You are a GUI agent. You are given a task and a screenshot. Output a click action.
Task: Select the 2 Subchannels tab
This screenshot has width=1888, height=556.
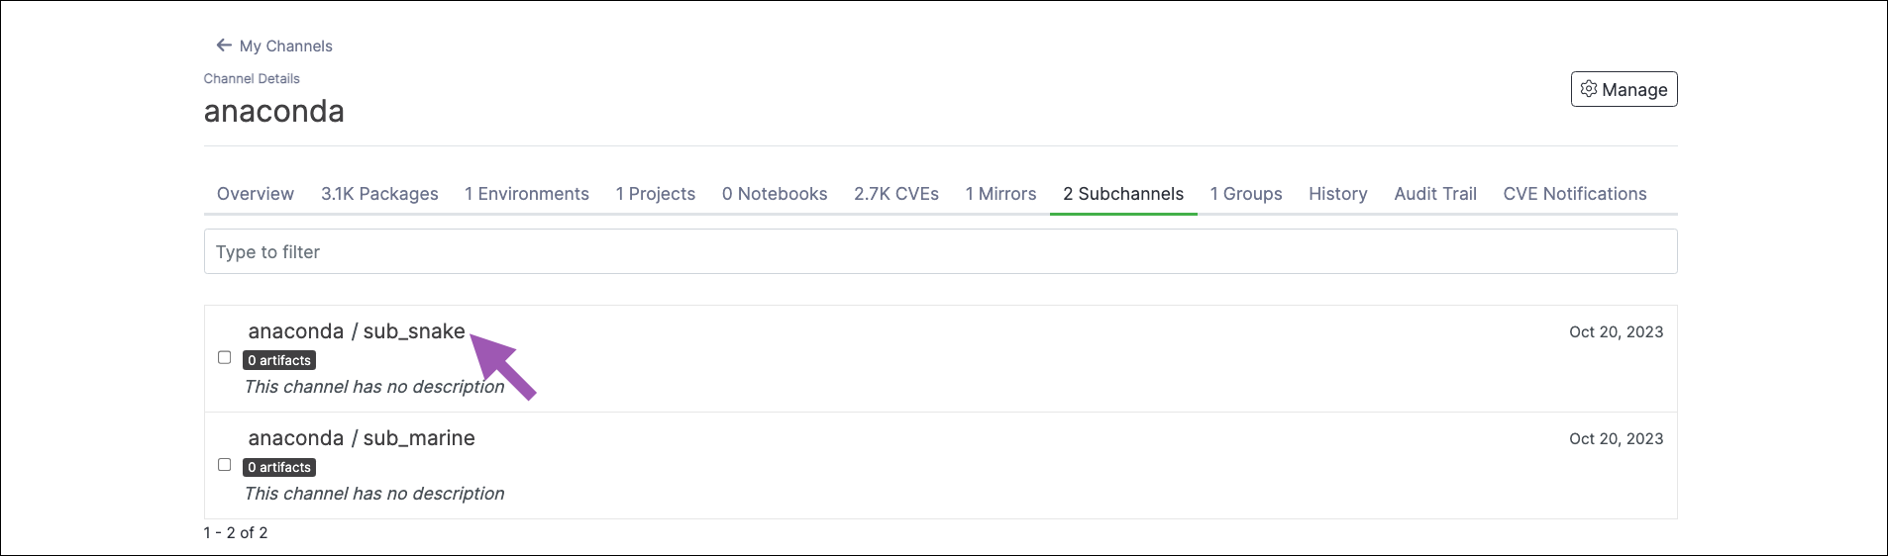point(1123,194)
